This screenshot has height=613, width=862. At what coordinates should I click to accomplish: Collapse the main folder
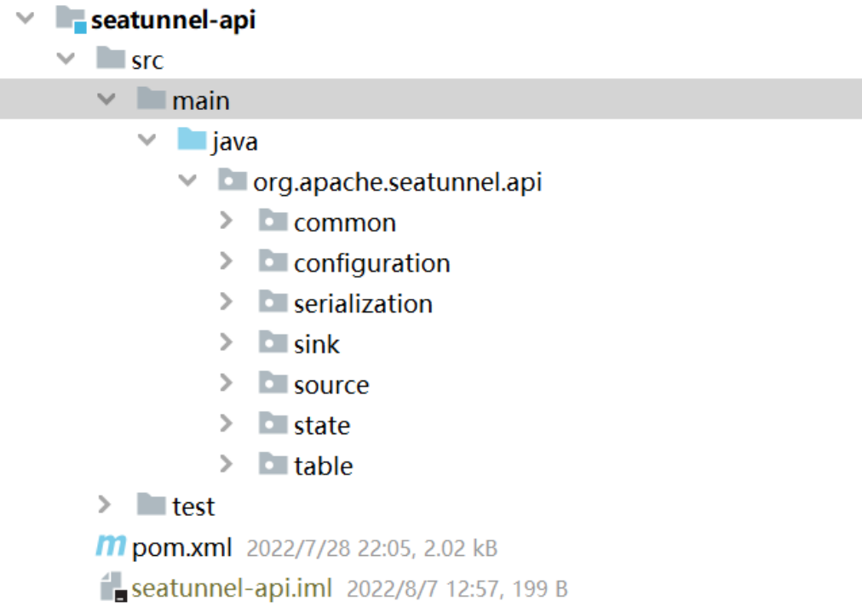[106, 100]
